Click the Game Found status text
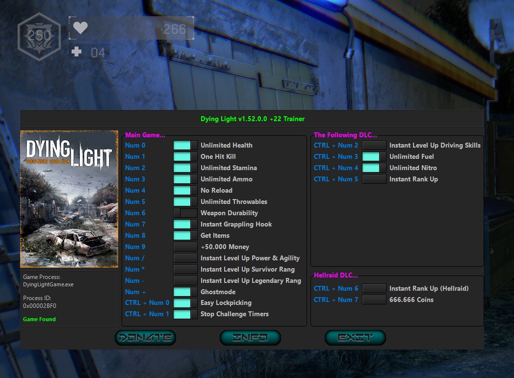 [x=39, y=319]
